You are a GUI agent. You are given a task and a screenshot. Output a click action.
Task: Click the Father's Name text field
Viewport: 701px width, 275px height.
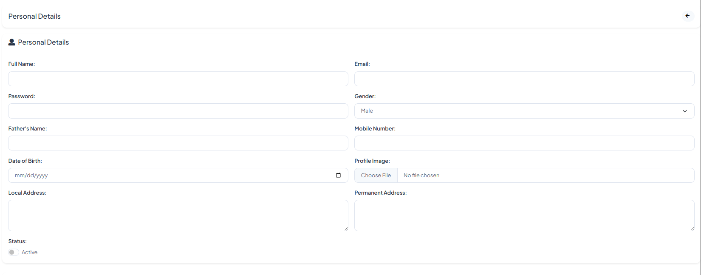(x=178, y=143)
